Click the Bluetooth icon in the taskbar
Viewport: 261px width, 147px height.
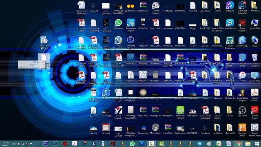[x=93, y=144]
